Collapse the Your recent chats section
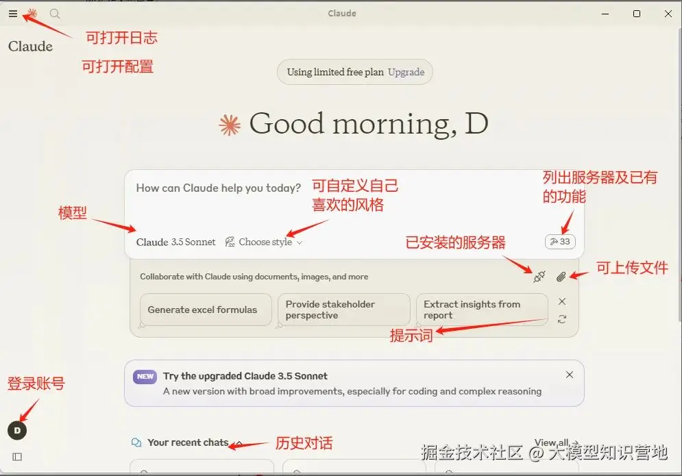 point(239,443)
